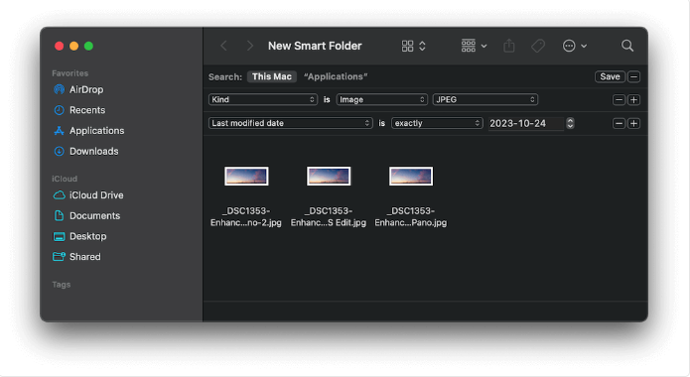Open the group-by options menu
This screenshot has height=377, width=690.
point(474,46)
